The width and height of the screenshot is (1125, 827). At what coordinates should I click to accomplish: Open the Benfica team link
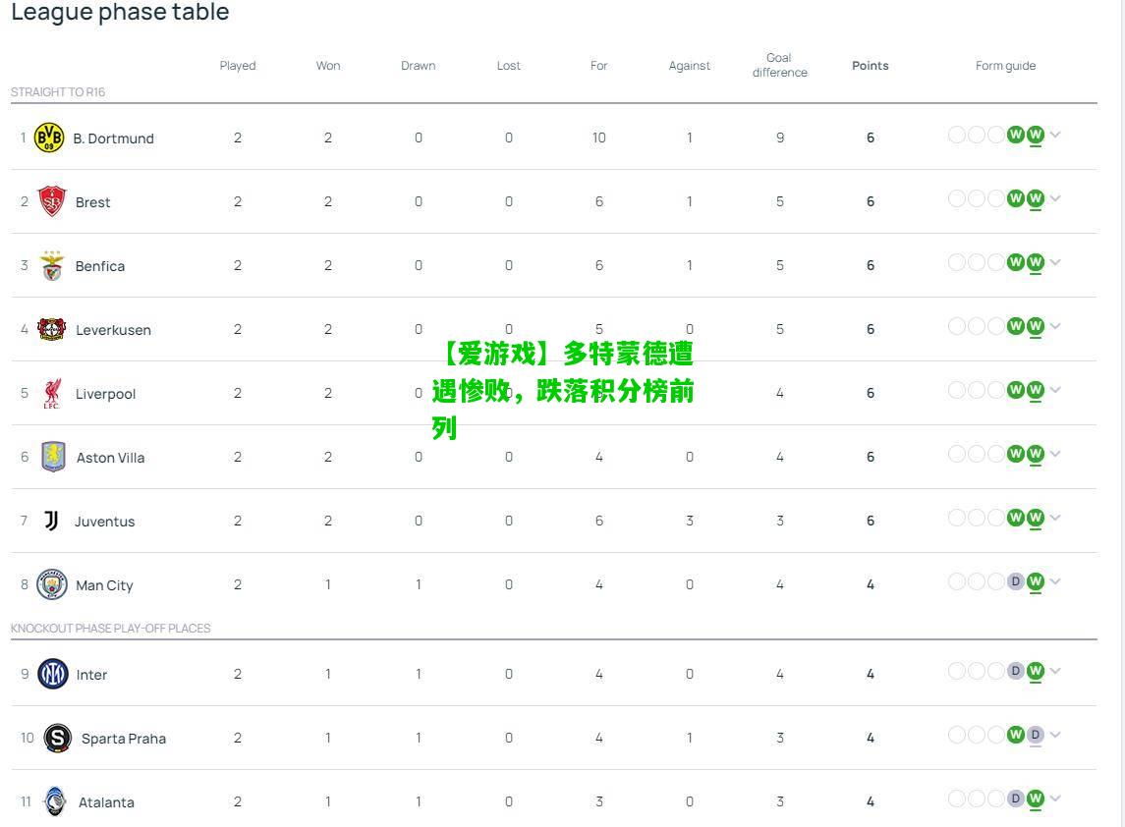[100, 266]
